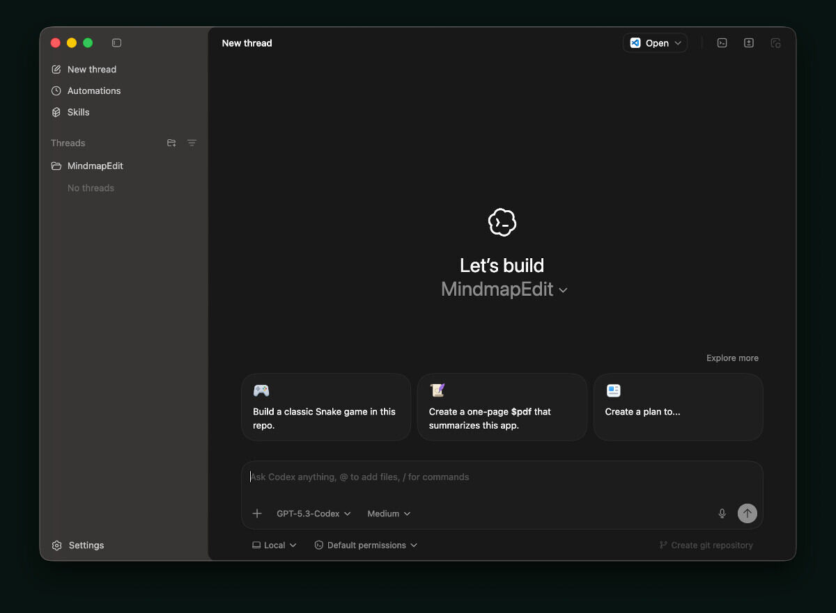The height and width of the screenshot is (613, 836).
Task: Click the No threads text
Action: [x=91, y=189]
